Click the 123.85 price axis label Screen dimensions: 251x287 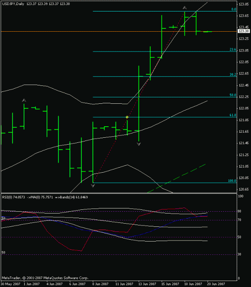[x=244, y=4]
